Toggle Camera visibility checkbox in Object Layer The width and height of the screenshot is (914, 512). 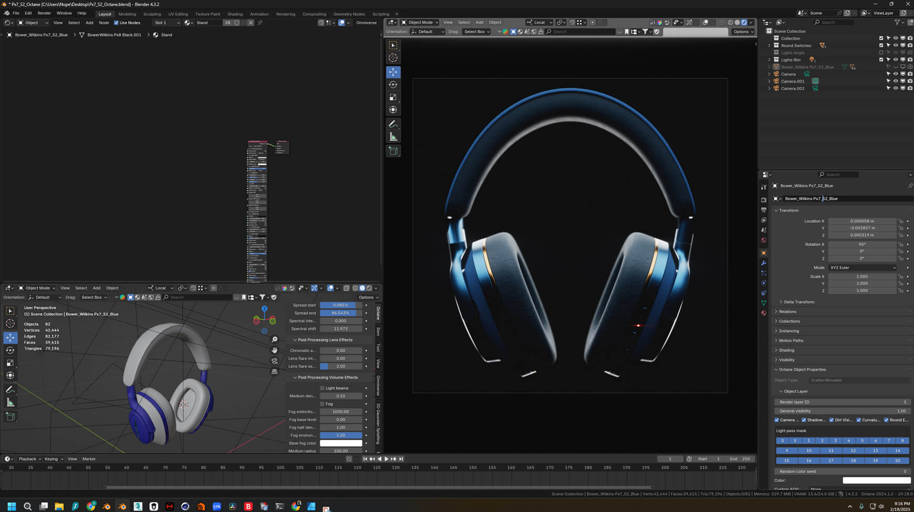pos(777,420)
